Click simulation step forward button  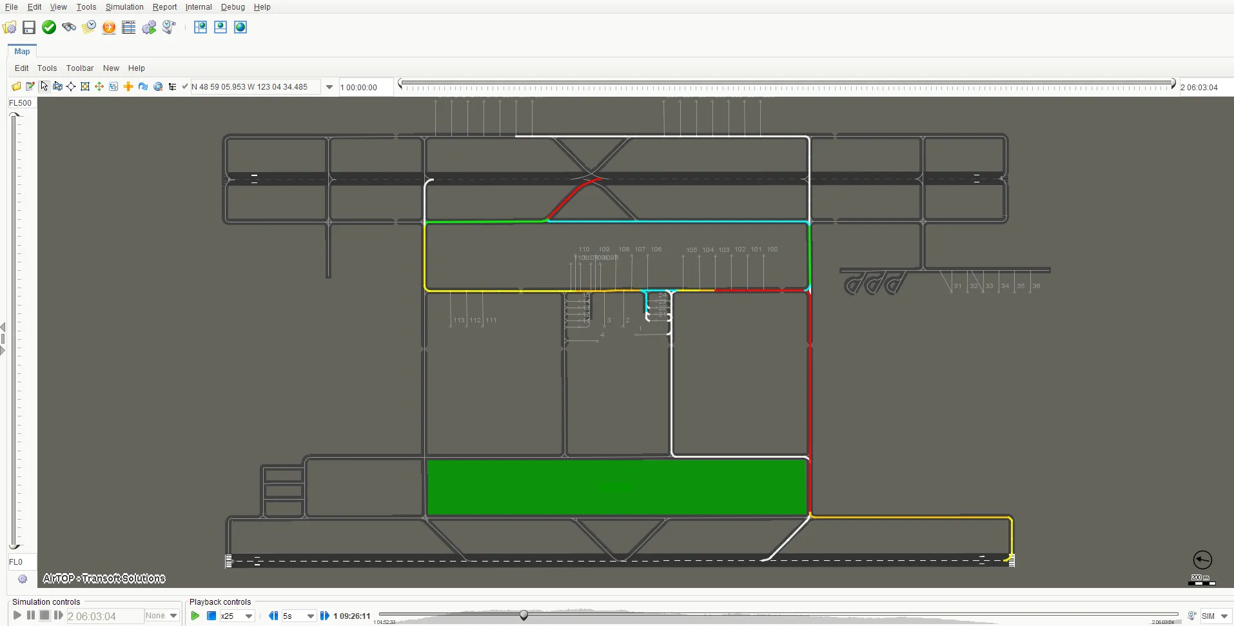click(x=59, y=616)
